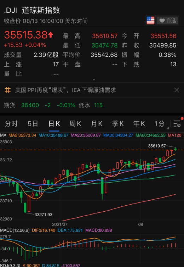Viewport: 184px width, 267px height.
Task: Tap the .DJI 道琼斯指数 title
Action: pyautogui.click(x=32, y=10)
